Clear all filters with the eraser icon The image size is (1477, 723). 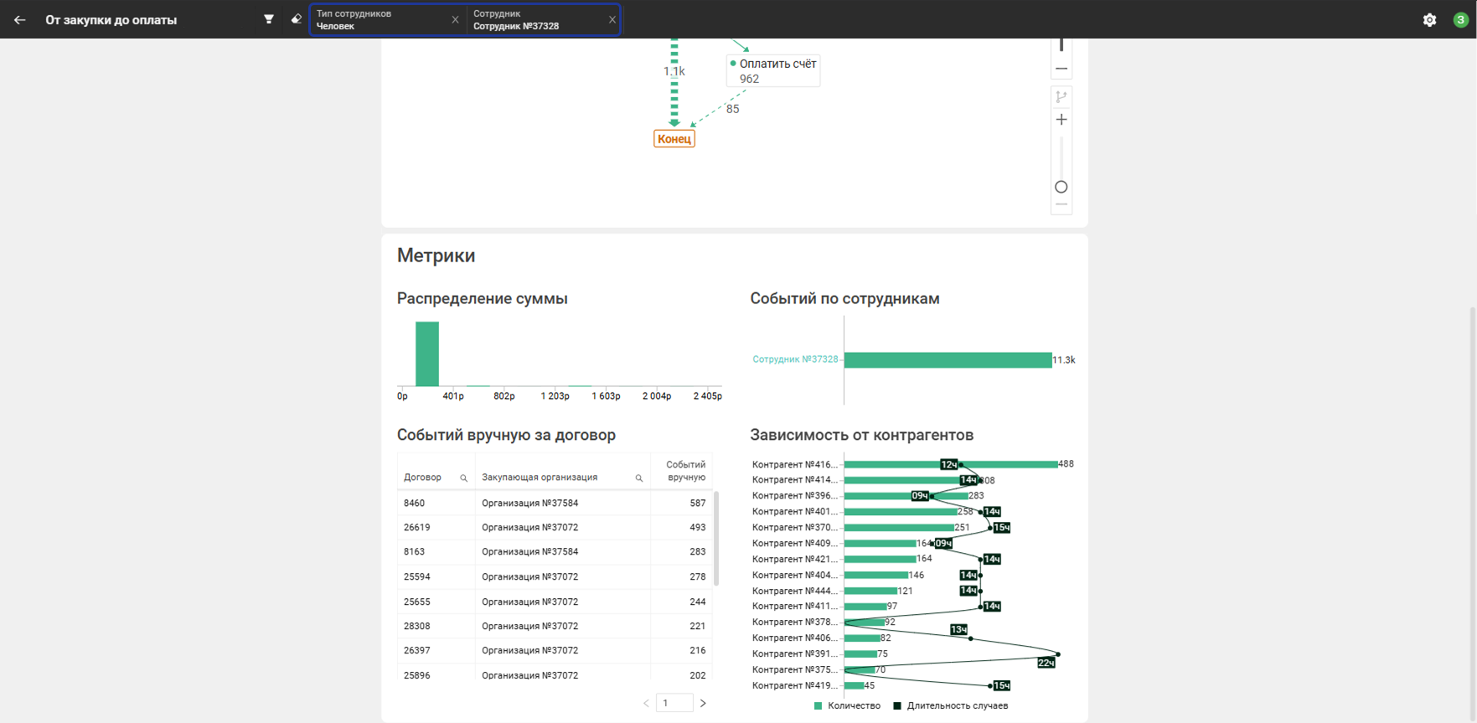[296, 19]
